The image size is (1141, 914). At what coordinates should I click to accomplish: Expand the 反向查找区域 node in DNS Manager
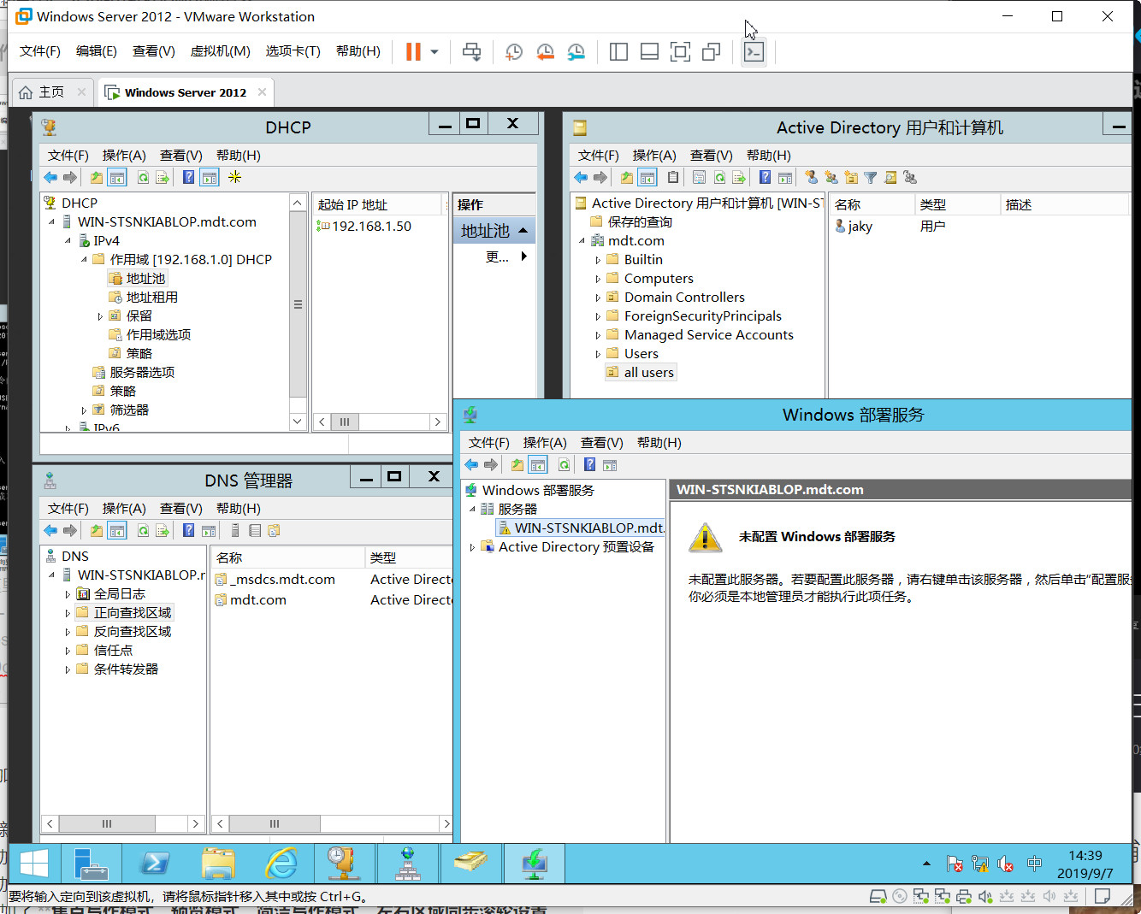[x=69, y=631]
